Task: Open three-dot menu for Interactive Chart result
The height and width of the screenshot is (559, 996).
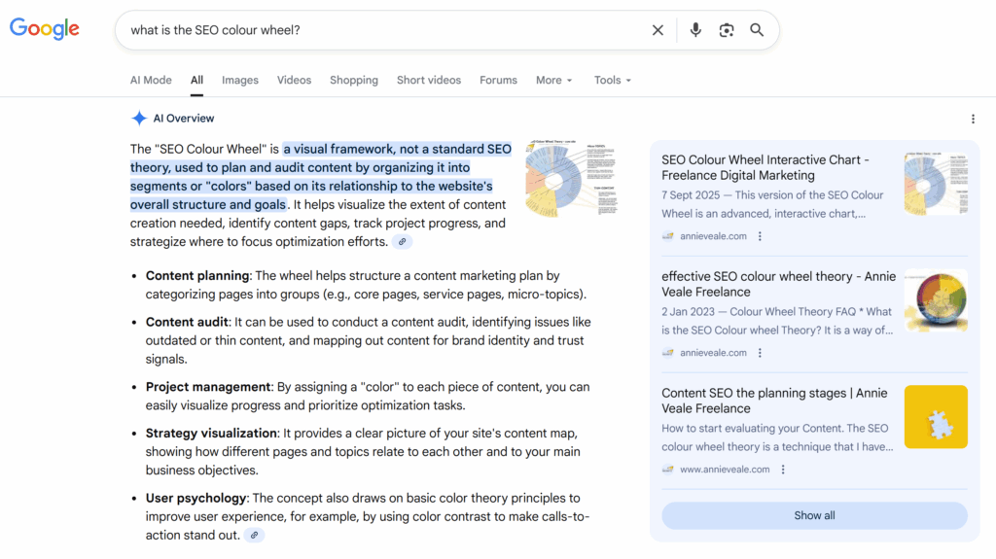Action: [x=761, y=236]
